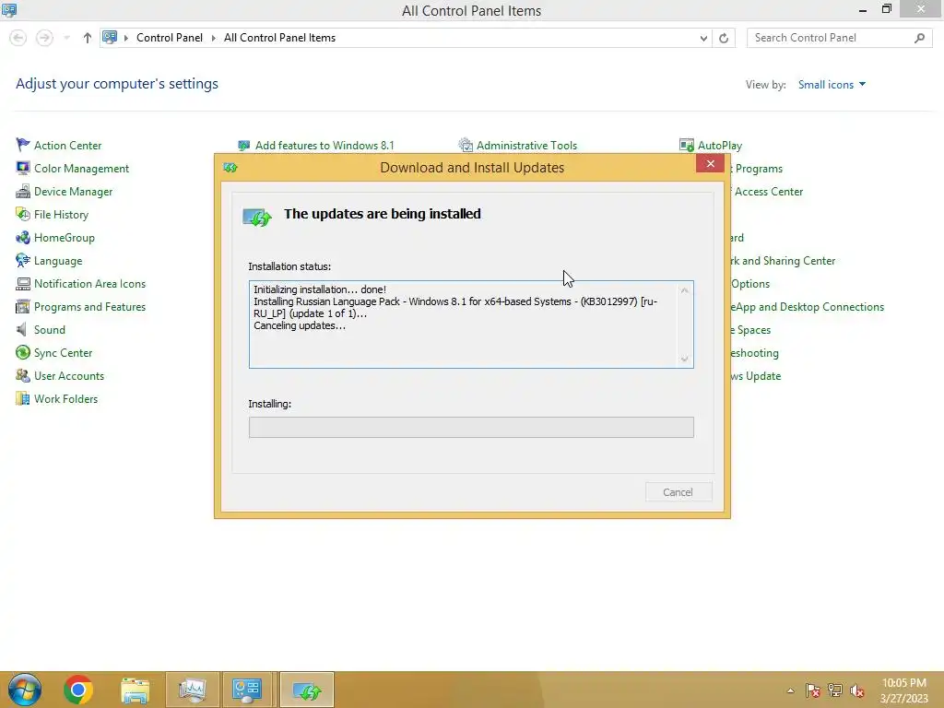Open the Access Center link

click(769, 192)
